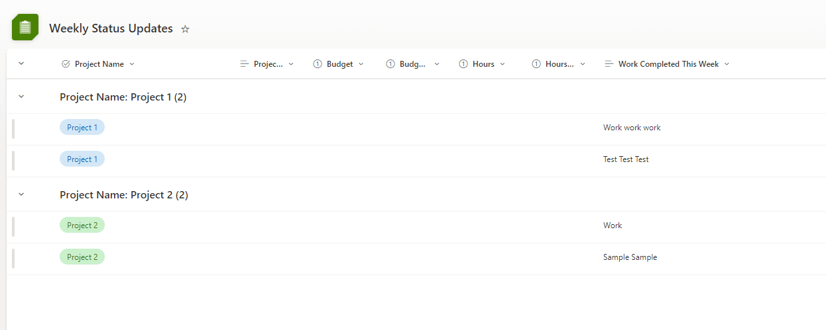Click the number icon beside Hours header
This screenshot has width=826, height=330.
pyautogui.click(x=463, y=64)
